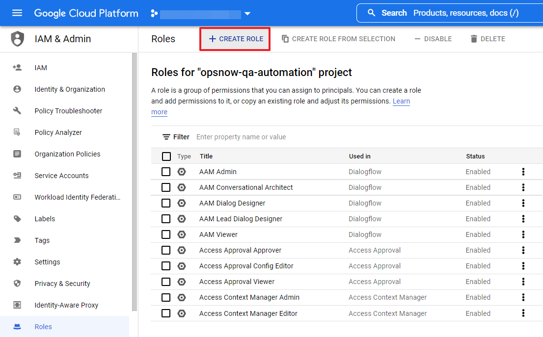Screen dimensions: 543x337
Task: Follow the Learn more link
Action: (401, 102)
